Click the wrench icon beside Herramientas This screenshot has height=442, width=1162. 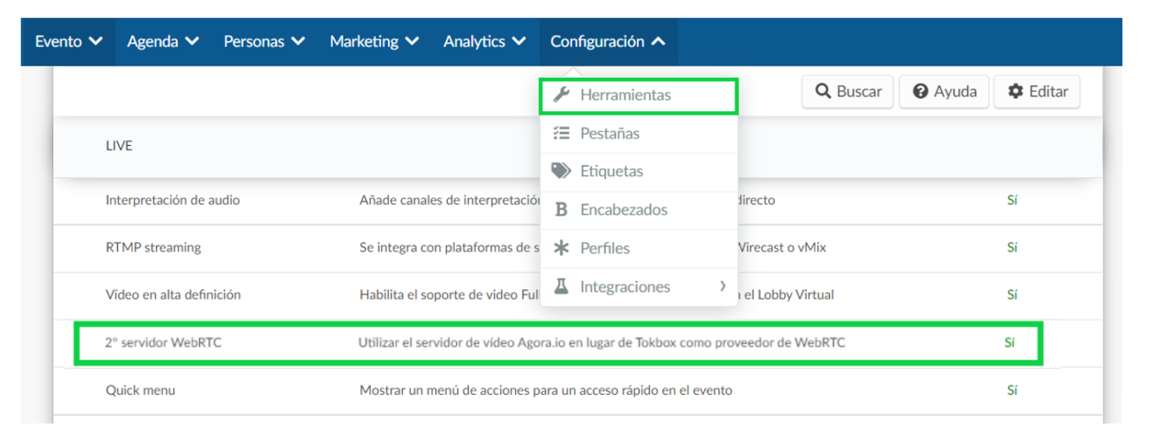[561, 94]
